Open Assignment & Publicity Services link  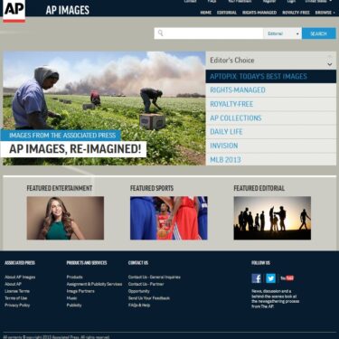coord(94,284)
